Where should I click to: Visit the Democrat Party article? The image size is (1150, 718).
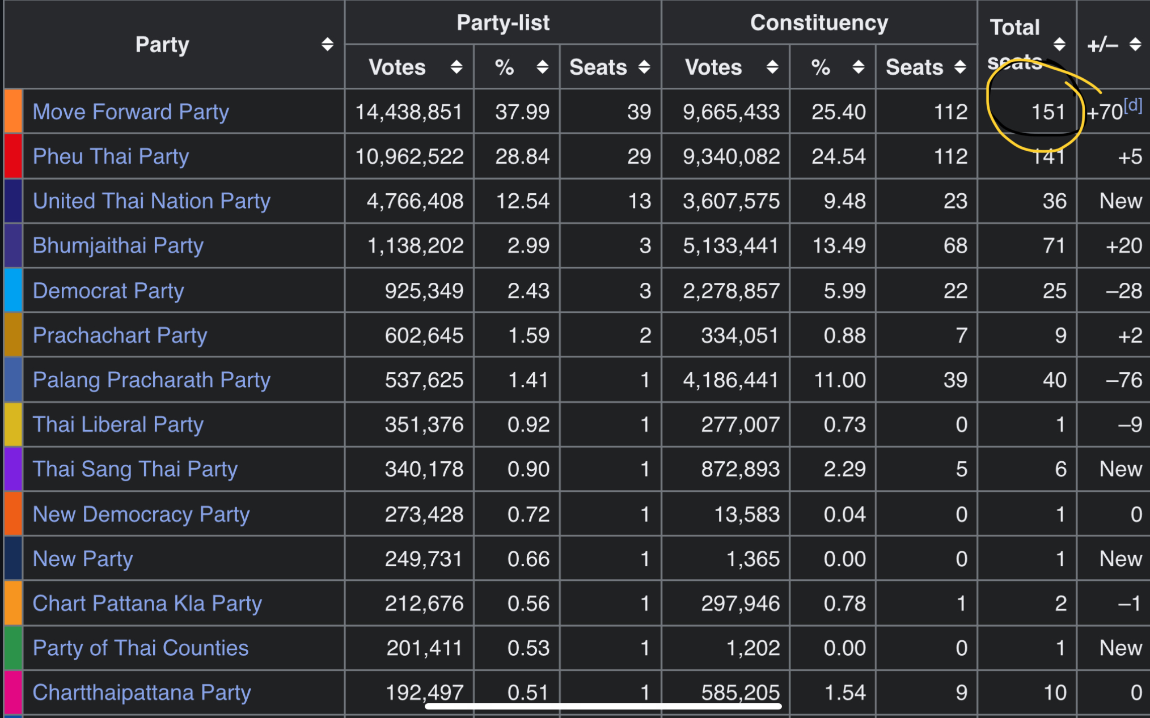click(108, 291)
